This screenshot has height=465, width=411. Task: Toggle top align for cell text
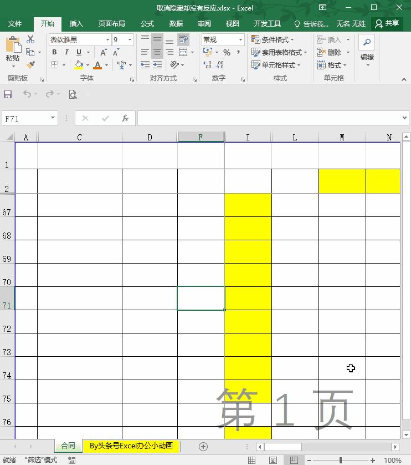point(145,39)
